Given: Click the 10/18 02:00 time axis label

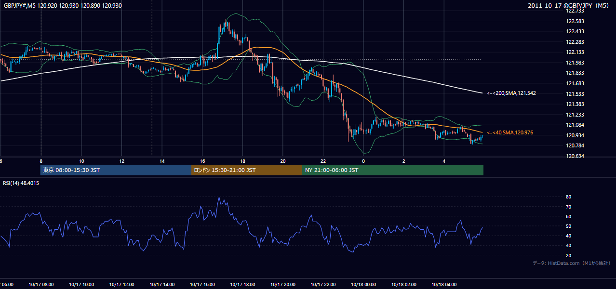Looking at the screenshot, I should coord(404,284).
